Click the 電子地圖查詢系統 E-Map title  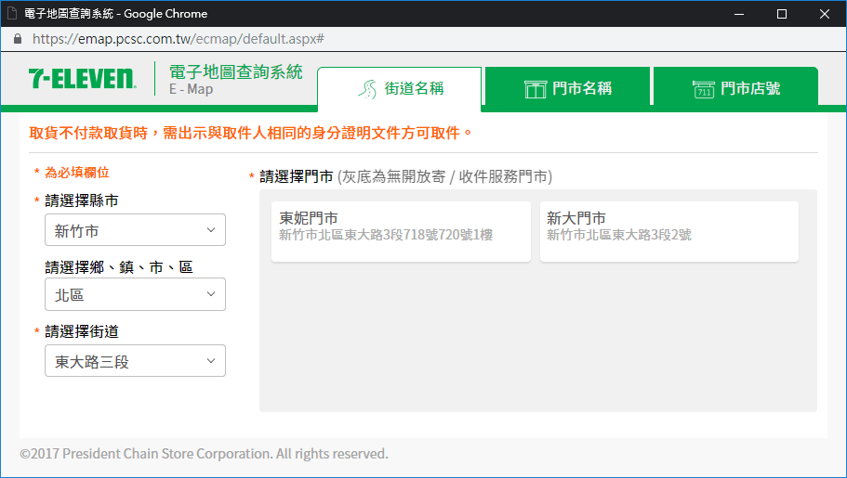pyautogui.click(x=235, y=80)
